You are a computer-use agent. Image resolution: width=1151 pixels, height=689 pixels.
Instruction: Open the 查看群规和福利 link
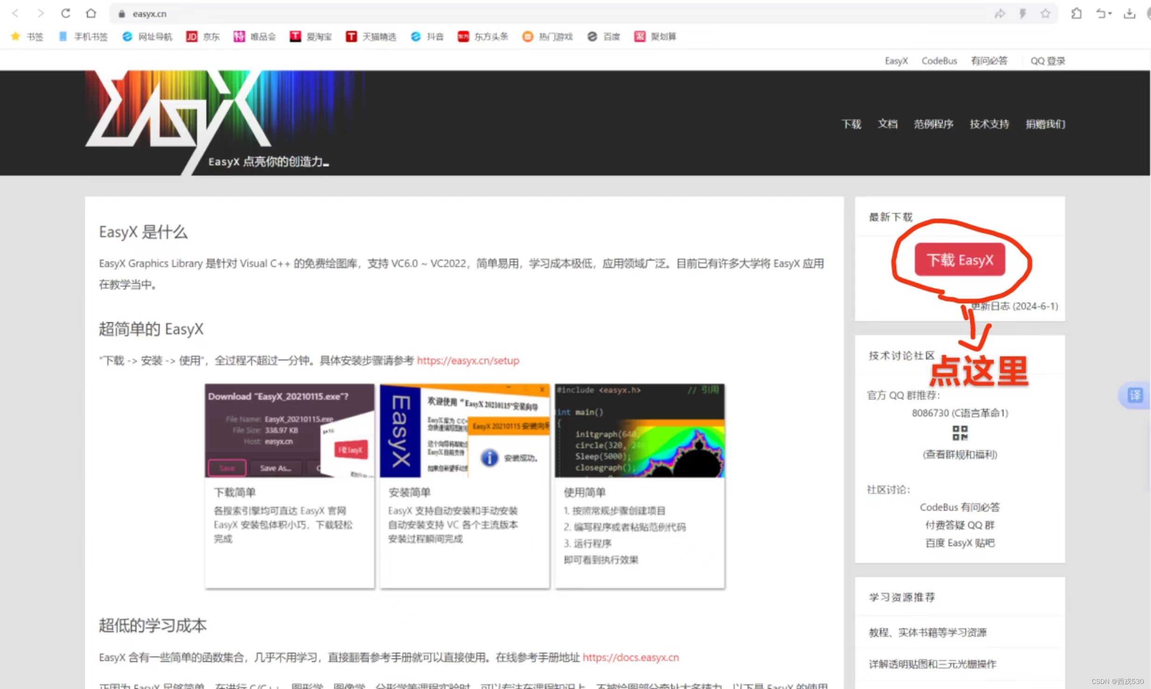point(960,455)
